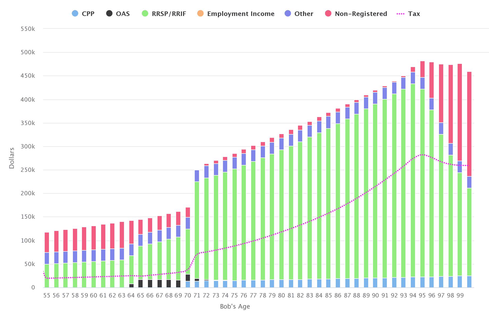This screenshot has width=489, height=315.
Task: Click the OAS black legend circle
Action: tap(109, 14)
